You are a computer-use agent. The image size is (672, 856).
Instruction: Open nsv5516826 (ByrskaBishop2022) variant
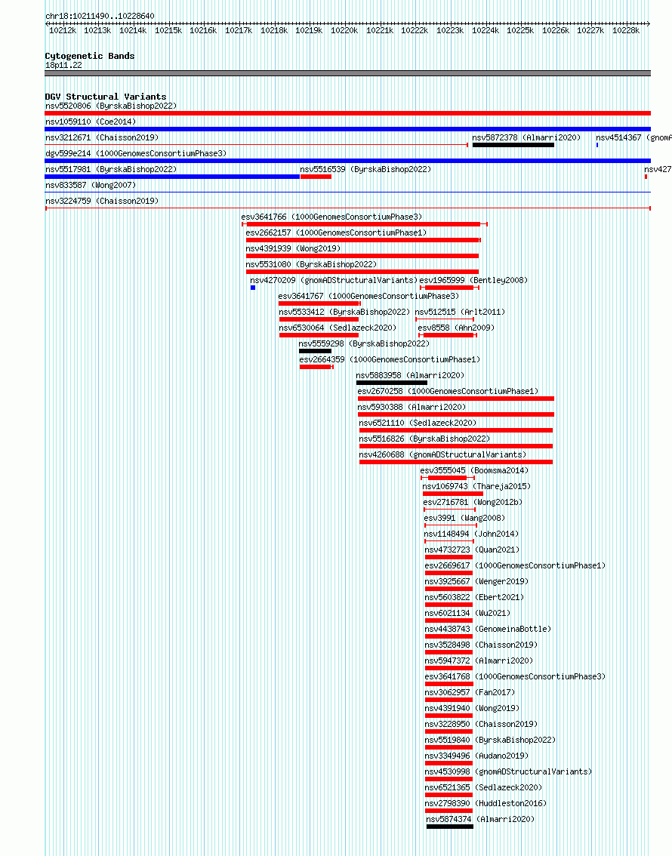[x=424, y=439]
